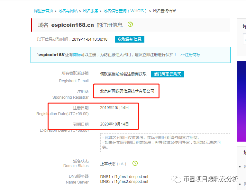Select the DNS1 value f1g1ns1.dnspod.net
246x190 pixels.
tap(131, 177)
